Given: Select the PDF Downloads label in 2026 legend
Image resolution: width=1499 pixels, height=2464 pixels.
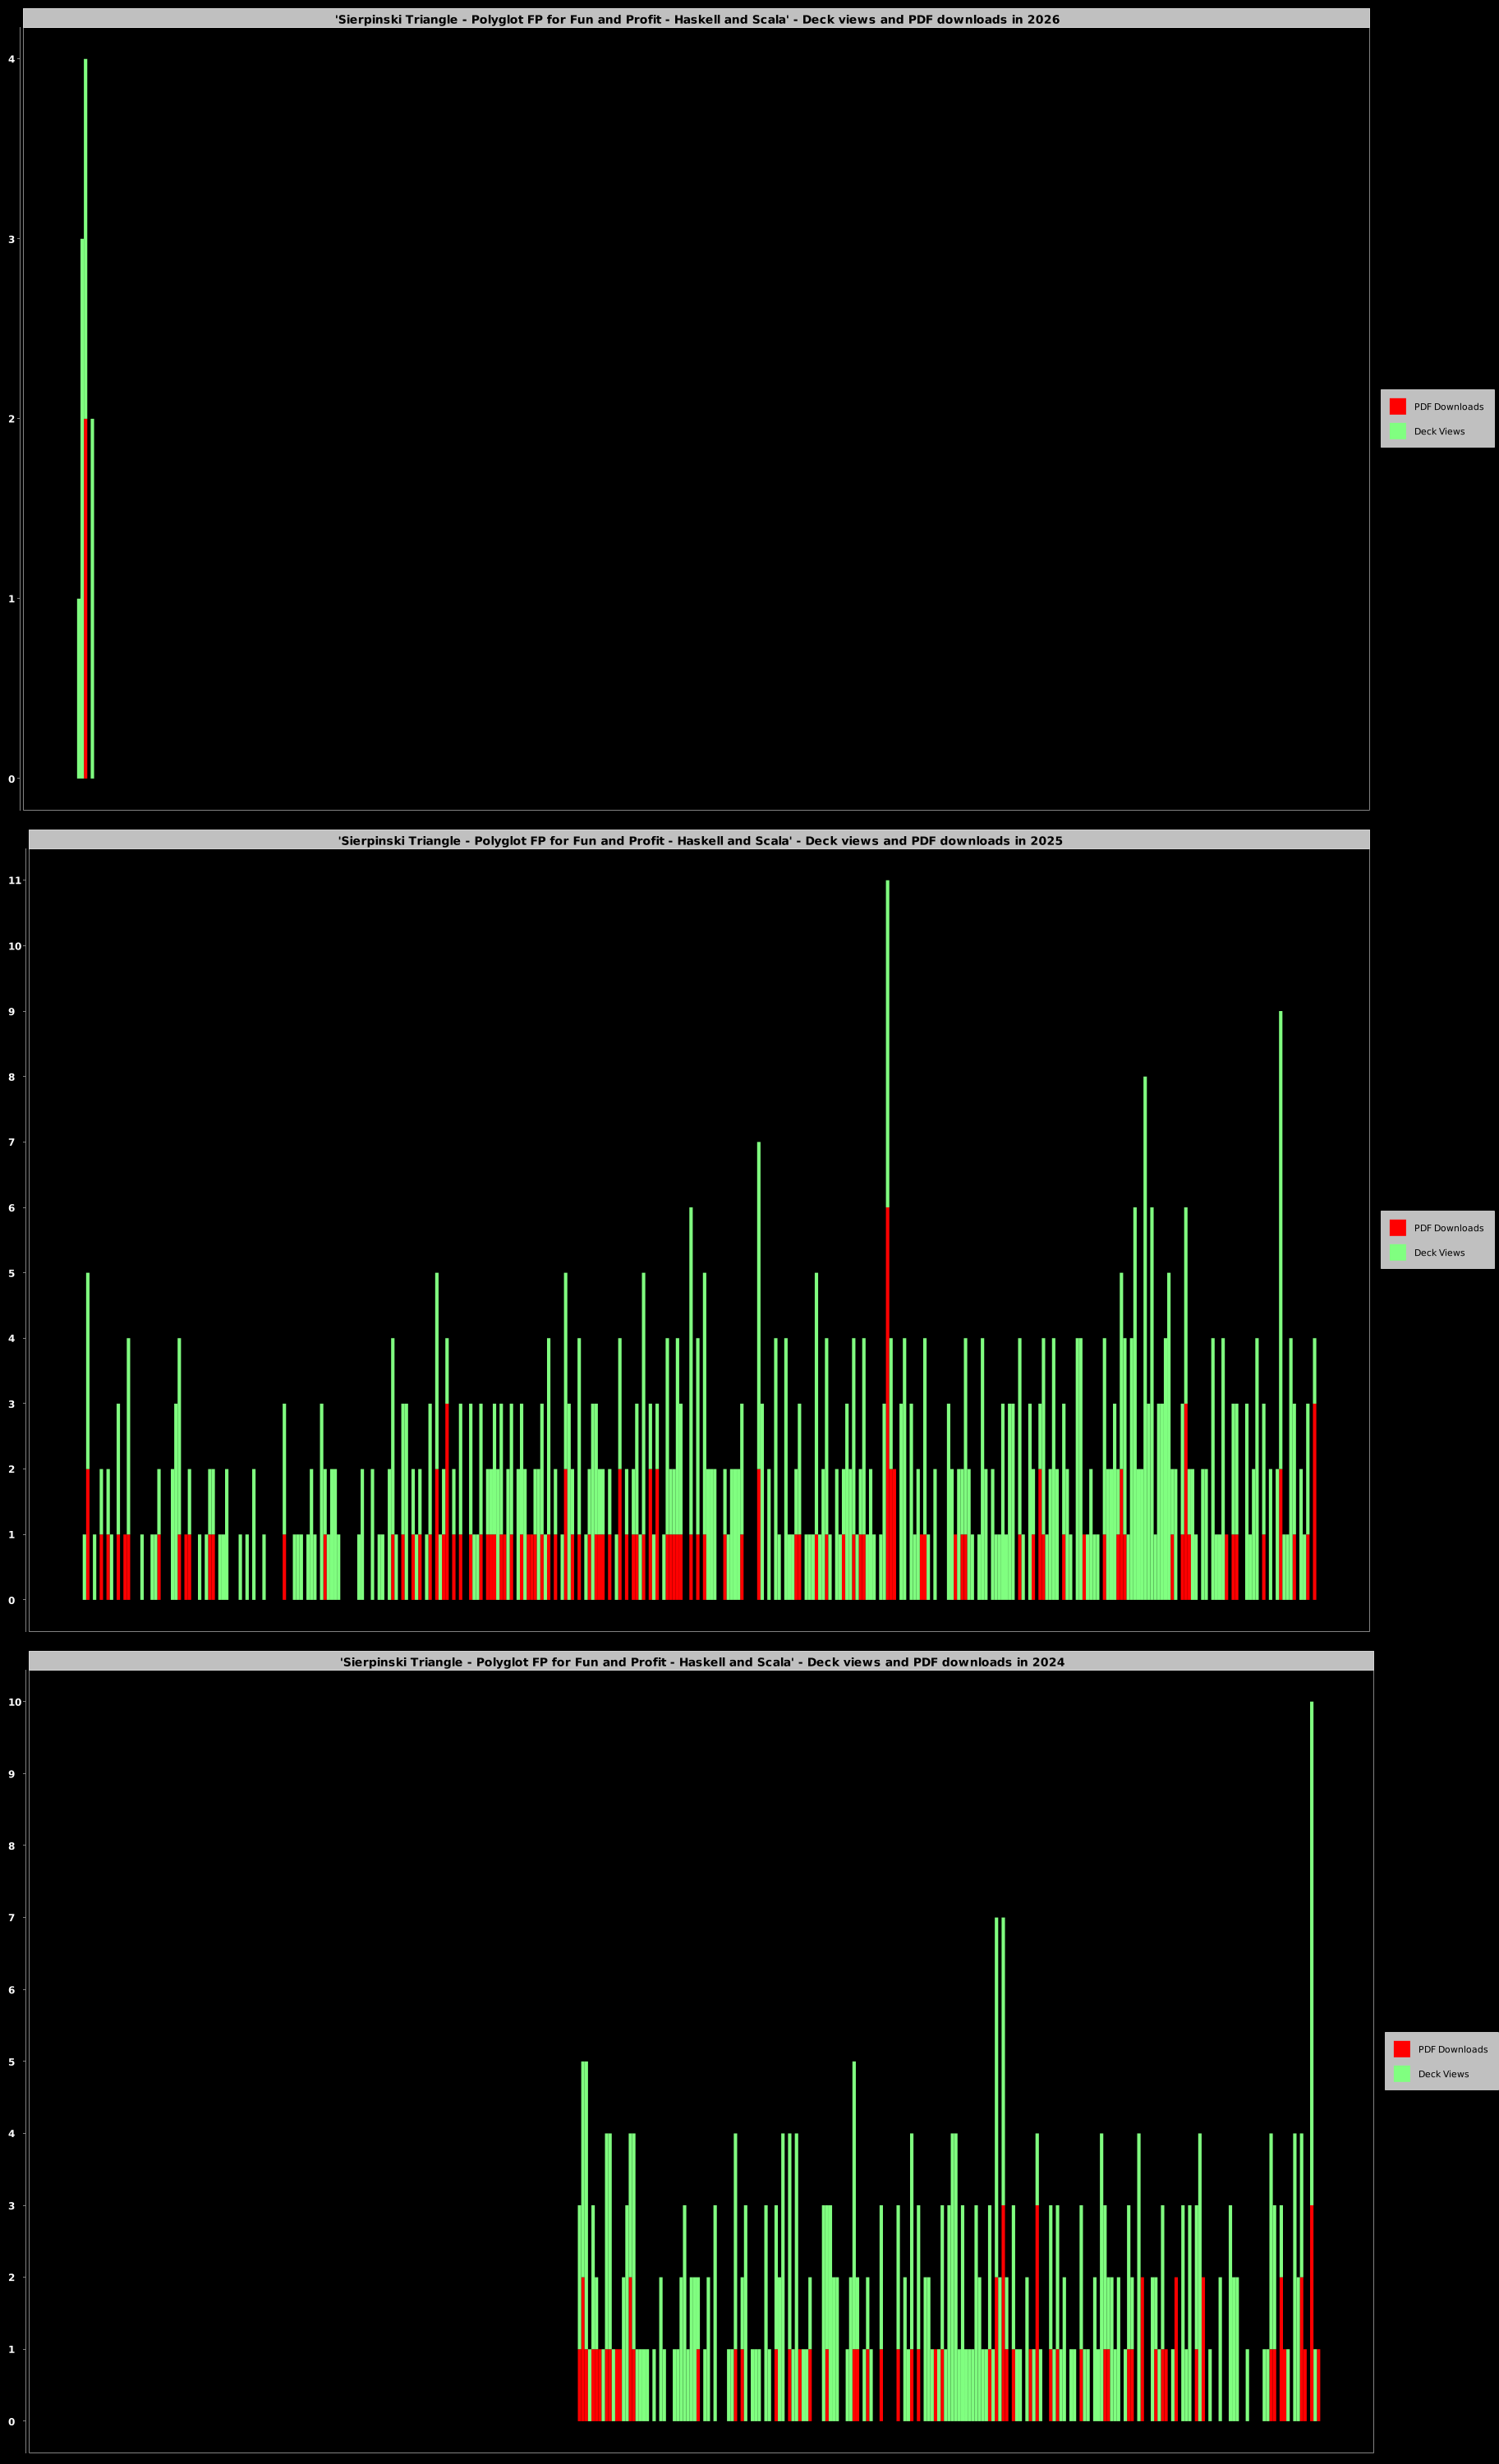Looking at the screenshot, I should (1448, 407).
